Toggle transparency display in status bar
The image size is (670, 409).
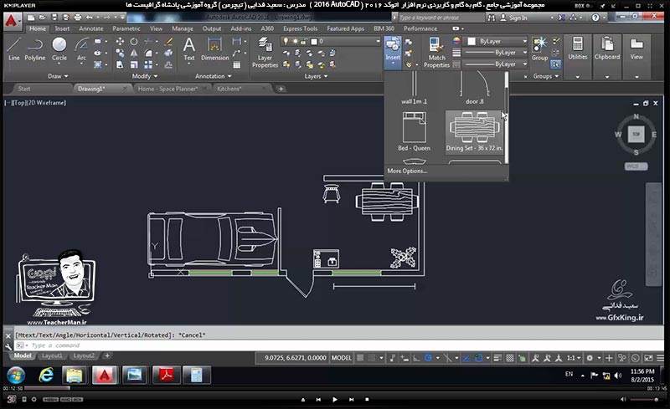(510, 358)
